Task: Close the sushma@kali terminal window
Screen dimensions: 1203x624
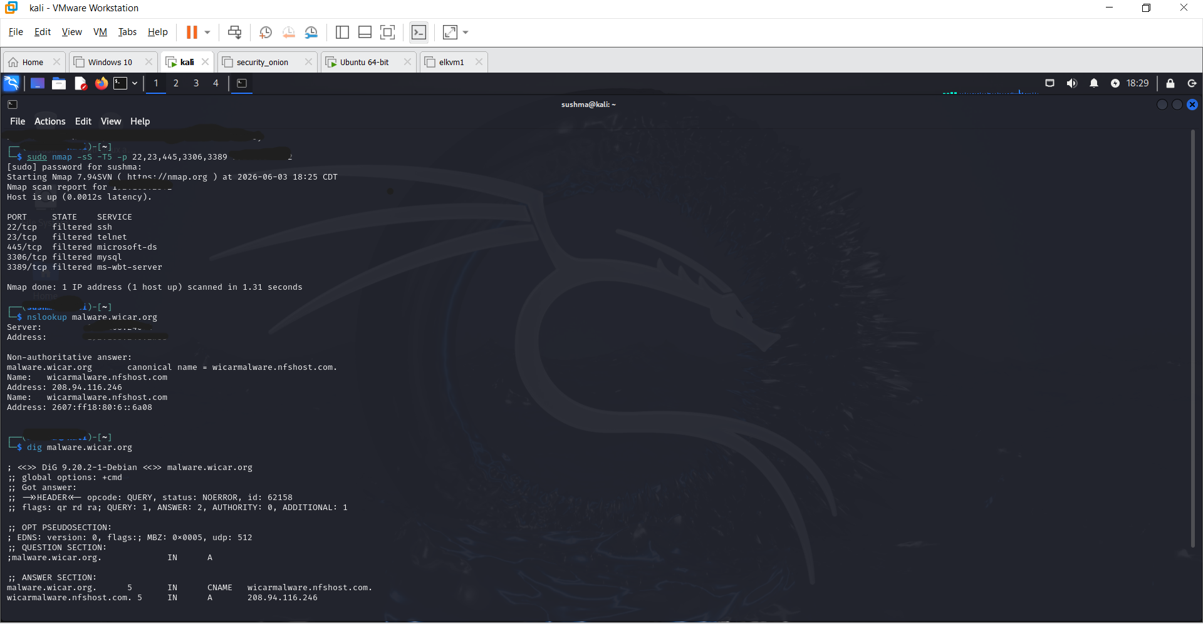Action: coord(1192,105)
